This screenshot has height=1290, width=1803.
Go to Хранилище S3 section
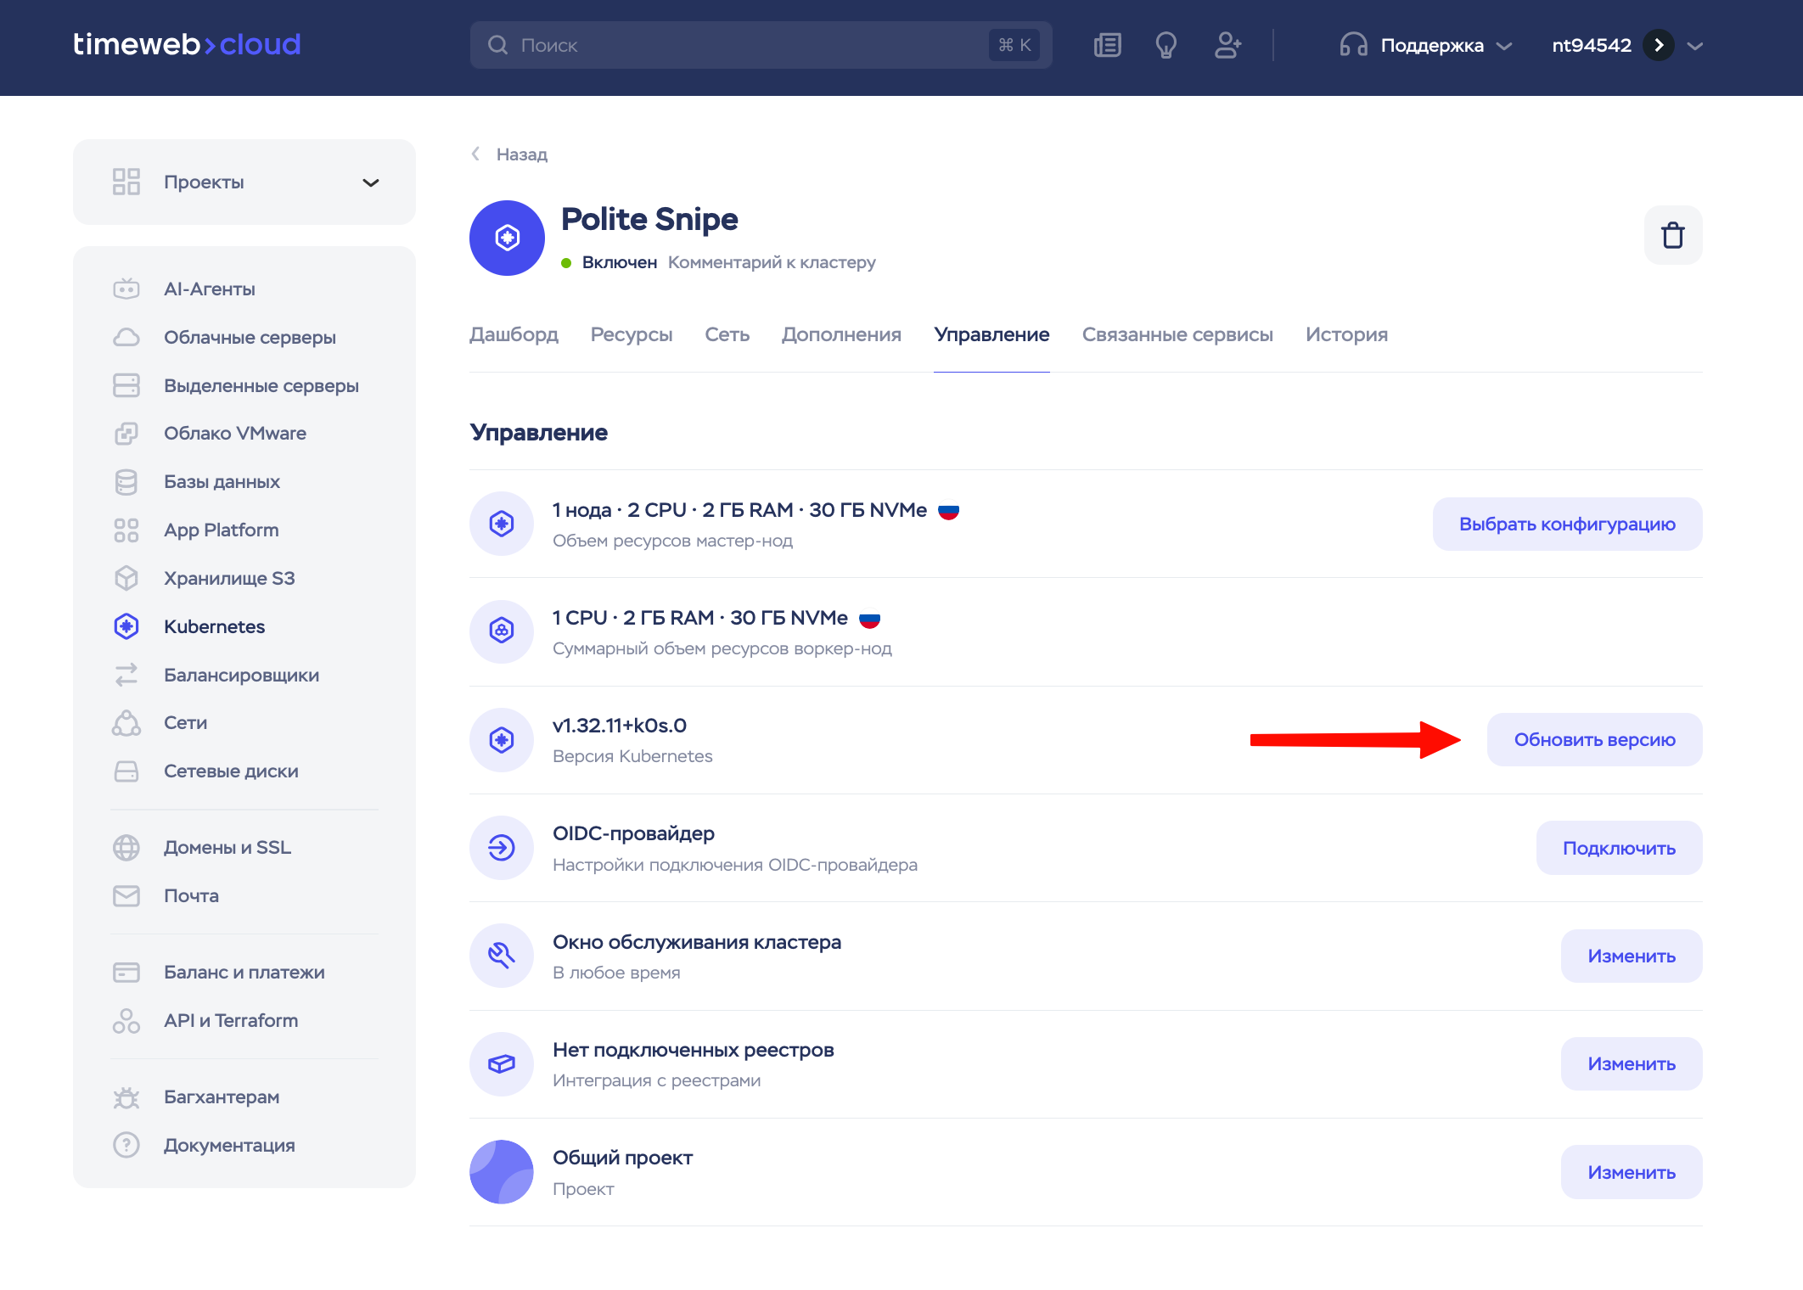point(229,578)
